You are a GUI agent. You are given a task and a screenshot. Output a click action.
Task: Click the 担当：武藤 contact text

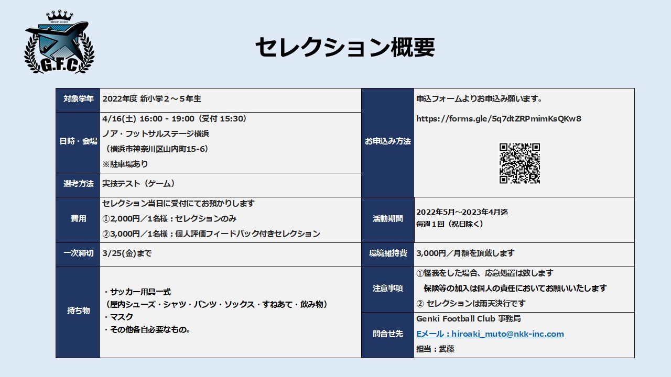pos(435,349)
